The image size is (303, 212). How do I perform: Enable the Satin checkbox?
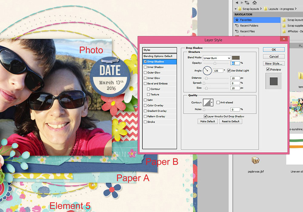(145, 100)
